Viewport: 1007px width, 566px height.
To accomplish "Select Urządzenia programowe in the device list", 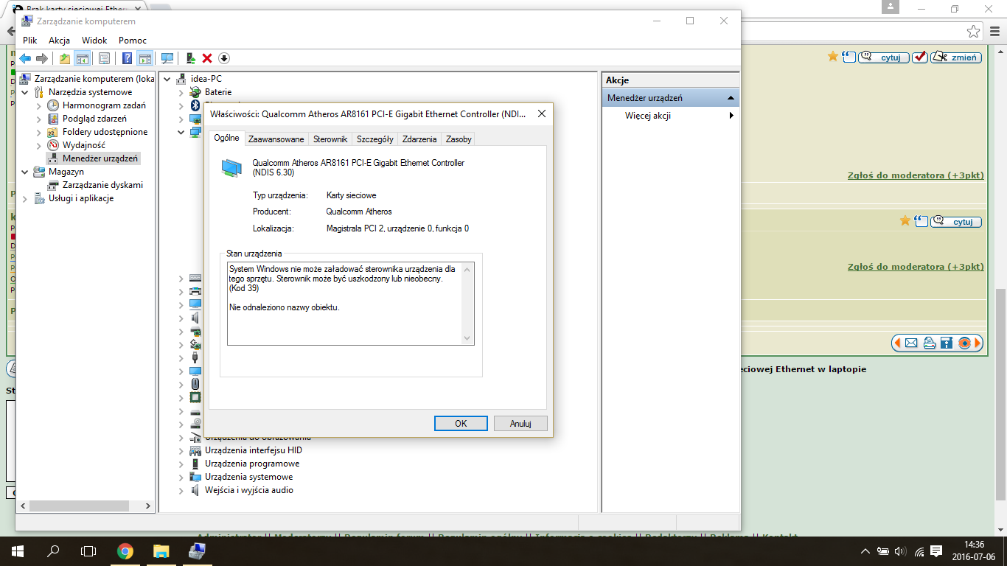I will 252,464.
